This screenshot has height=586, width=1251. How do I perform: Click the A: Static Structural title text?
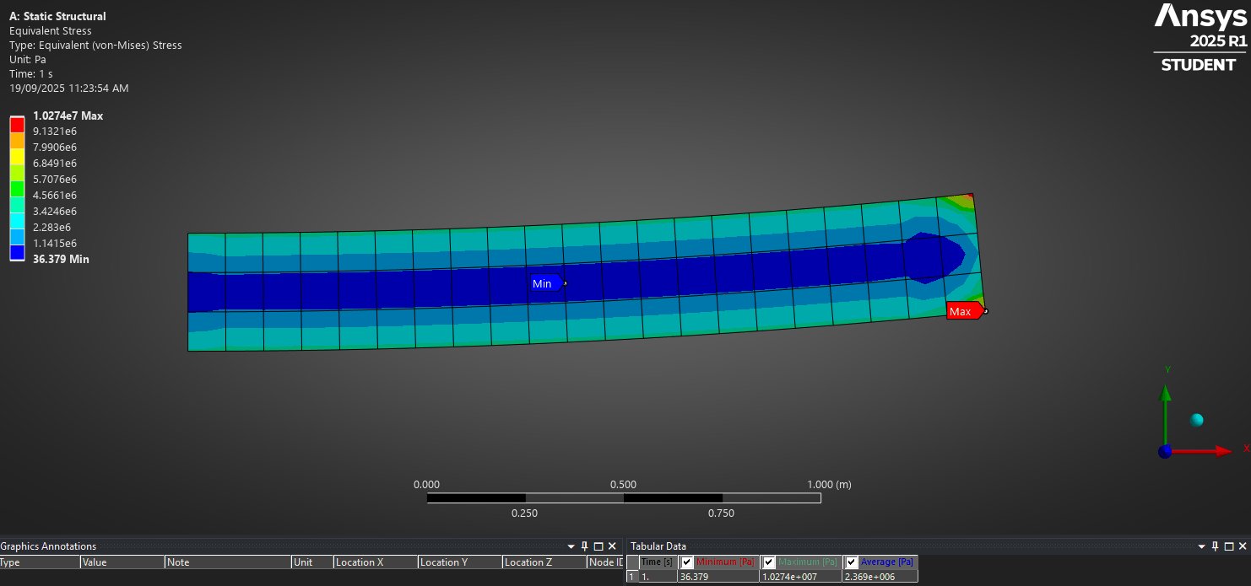57,16
